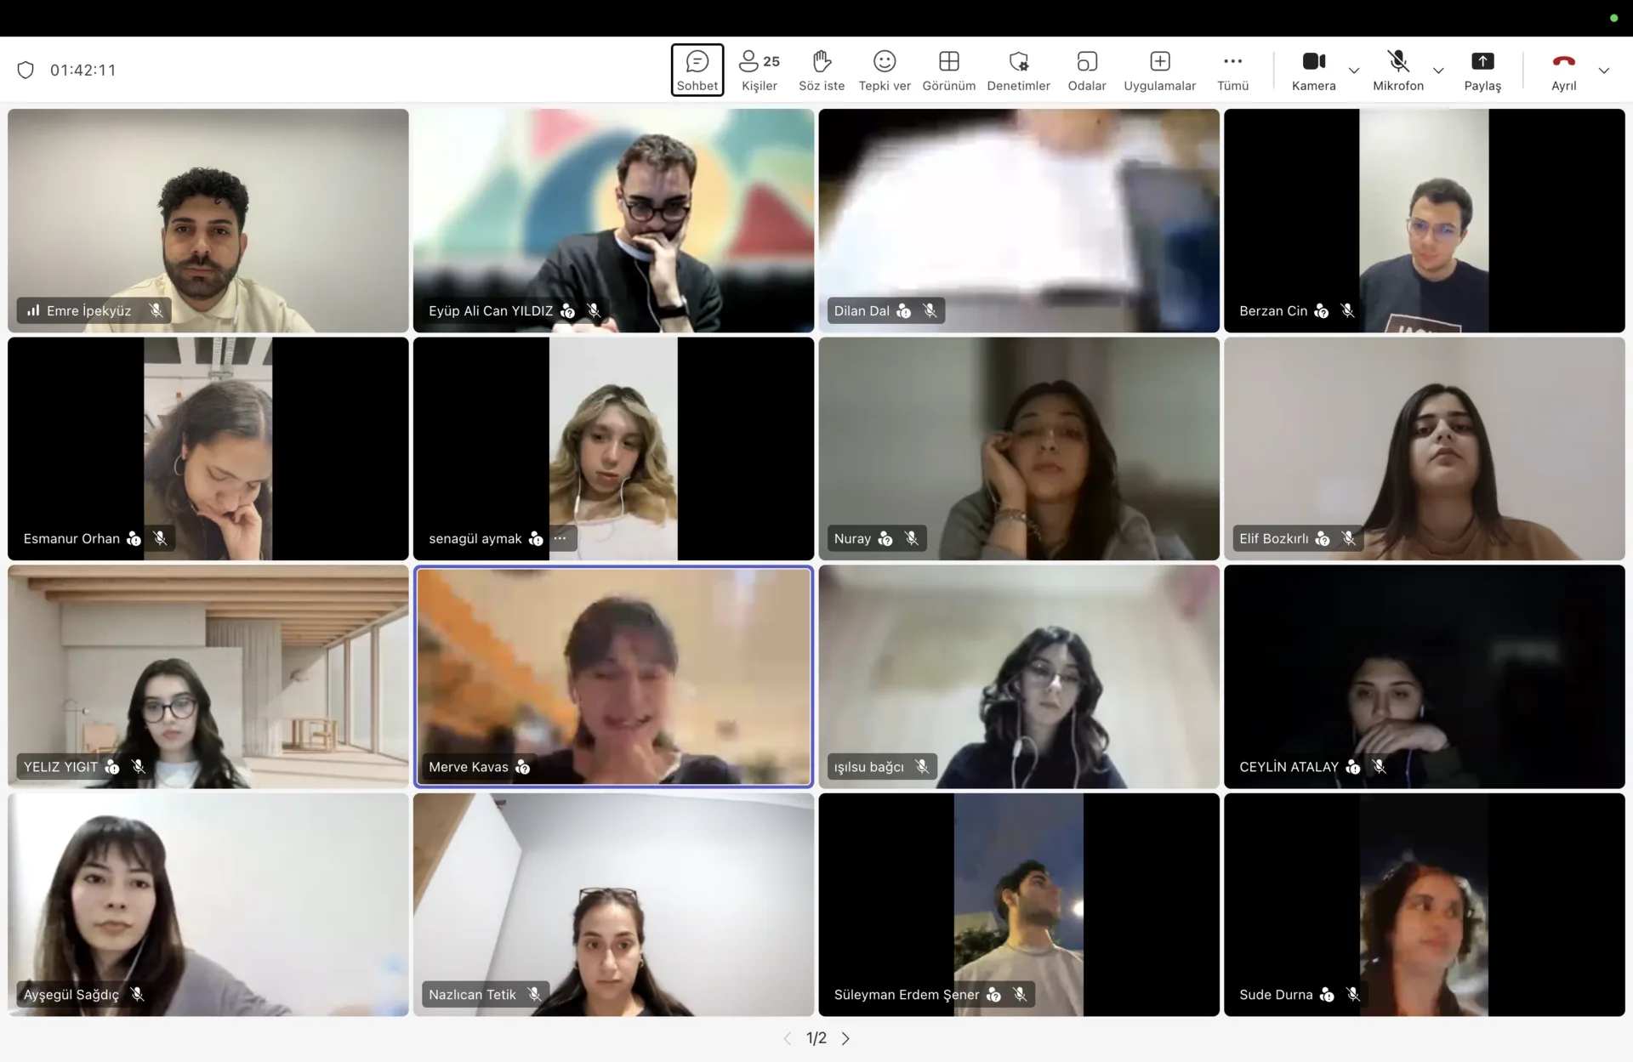
Task: Click the Eyüp Ali Can YILDIZ name label
Action: [491, 310]
